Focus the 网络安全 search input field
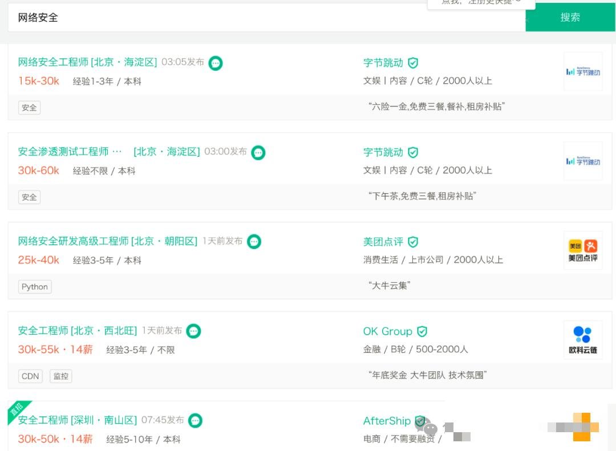 coord(266,17)
